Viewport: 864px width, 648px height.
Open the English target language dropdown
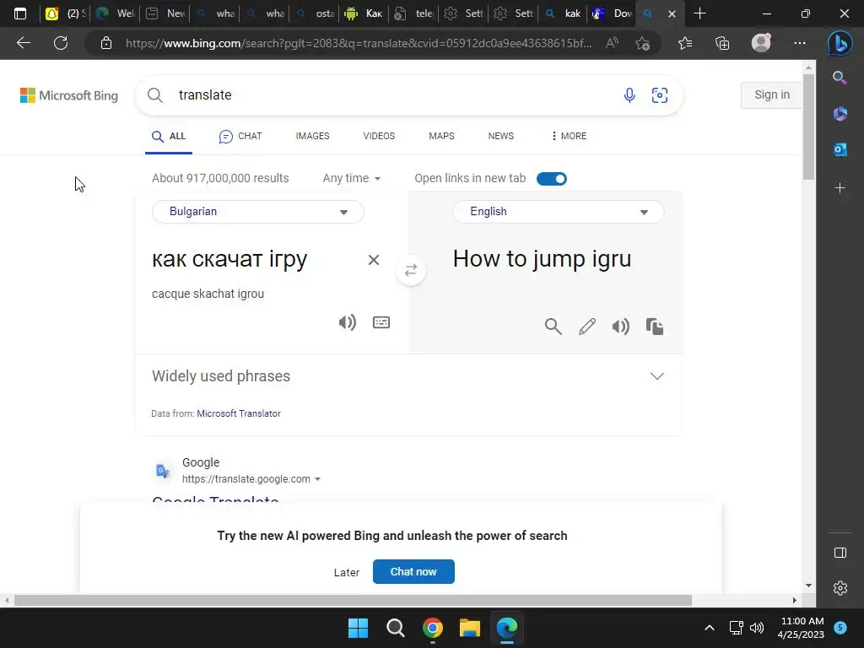click(559, 212)
